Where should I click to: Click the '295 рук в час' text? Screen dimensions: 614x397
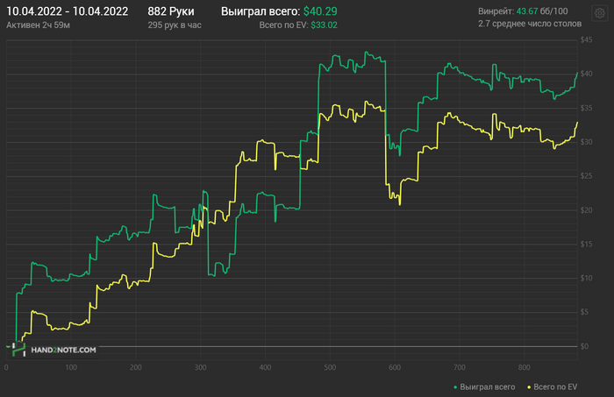(175, 25)
